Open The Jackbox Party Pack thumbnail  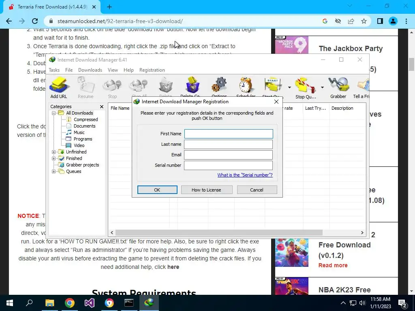(x=292, y=45)
